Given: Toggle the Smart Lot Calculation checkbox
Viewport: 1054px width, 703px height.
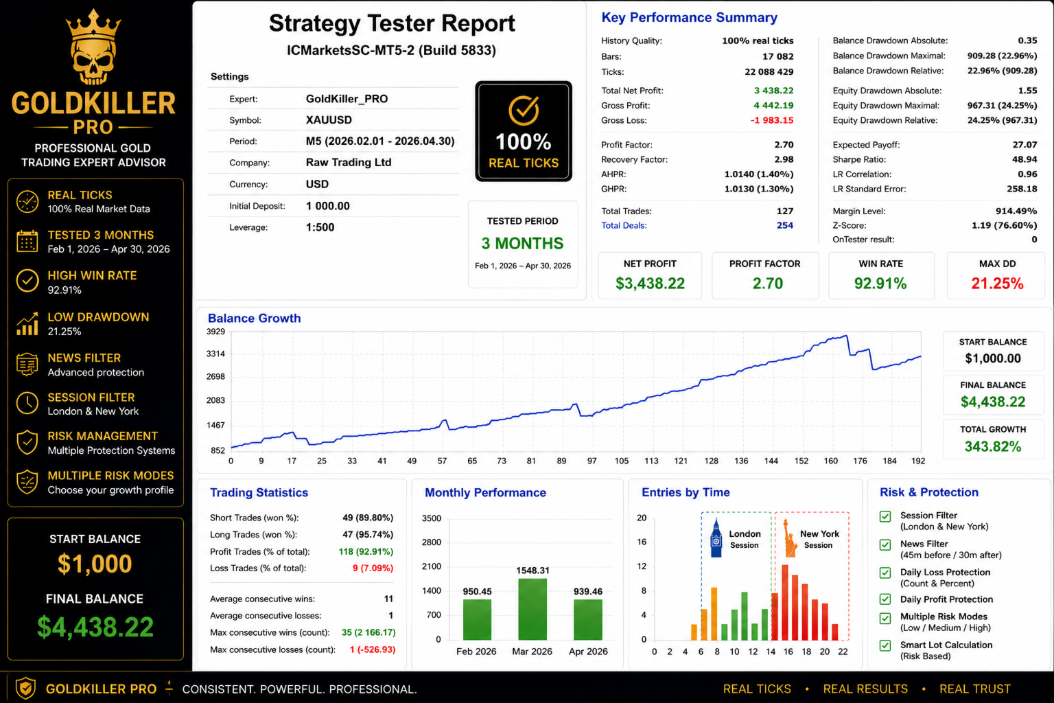Looking at the screenshot, I should pyautogui.click(x=885, y=645).
